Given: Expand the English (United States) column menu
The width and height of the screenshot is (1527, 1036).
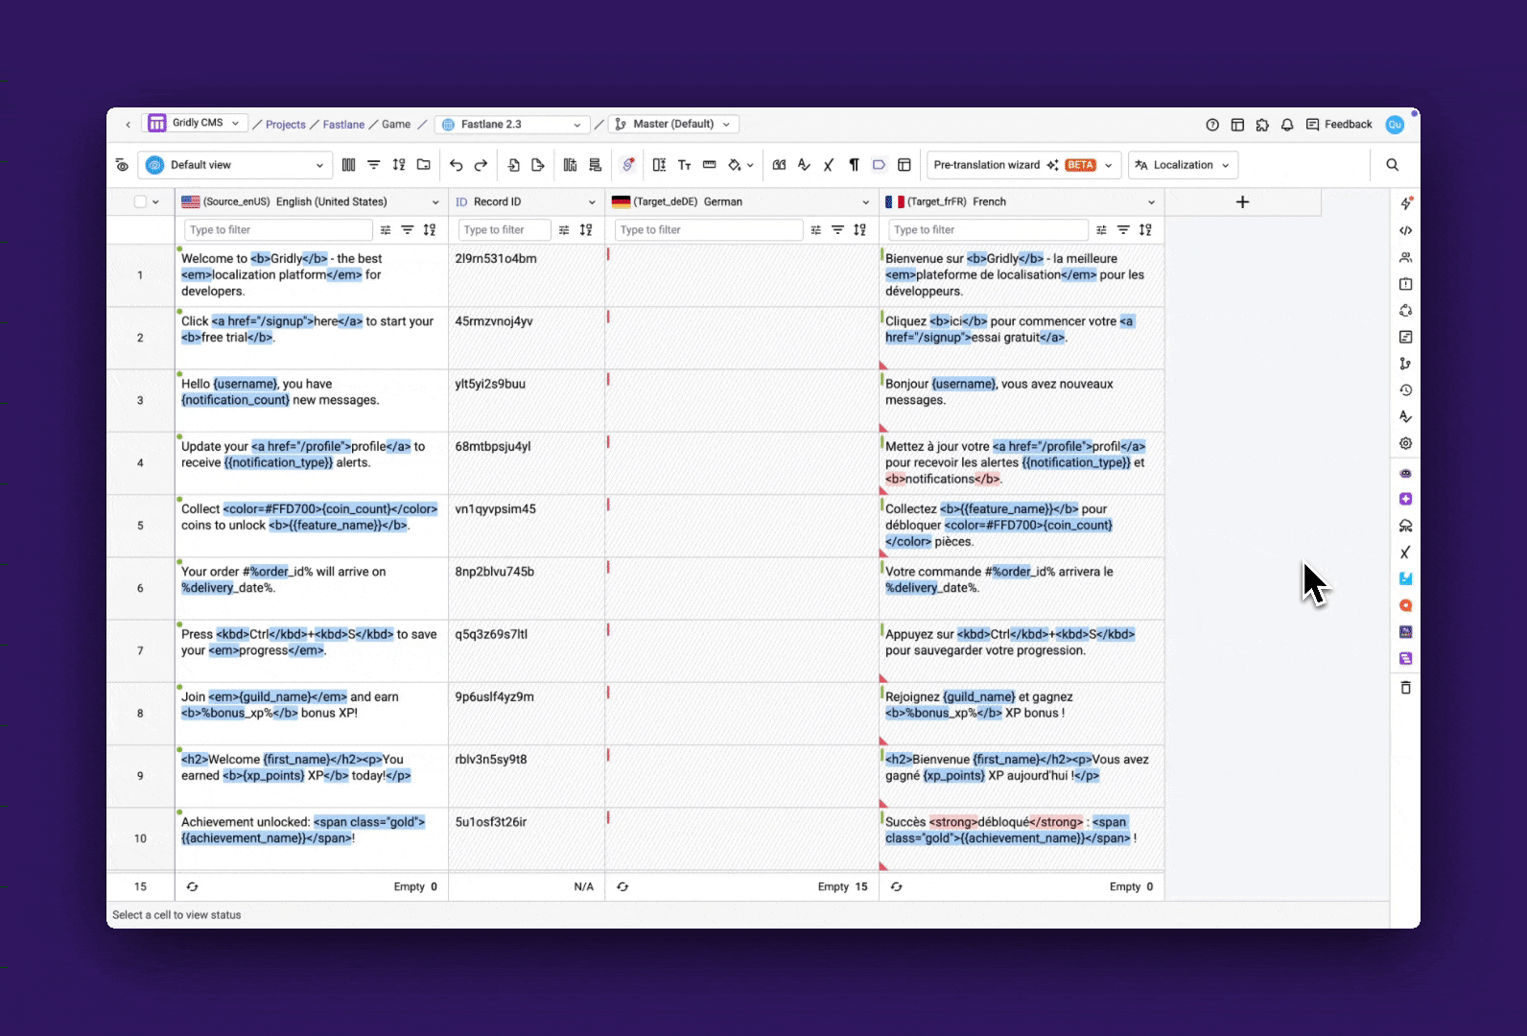Looking at the screenshot, I should (435, 202).
